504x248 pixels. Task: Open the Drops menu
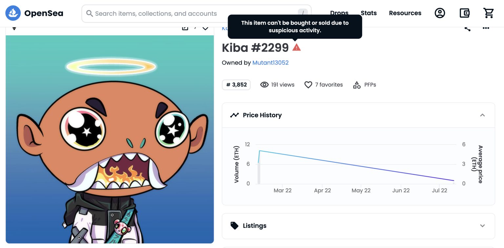click(x=339, y=13)
